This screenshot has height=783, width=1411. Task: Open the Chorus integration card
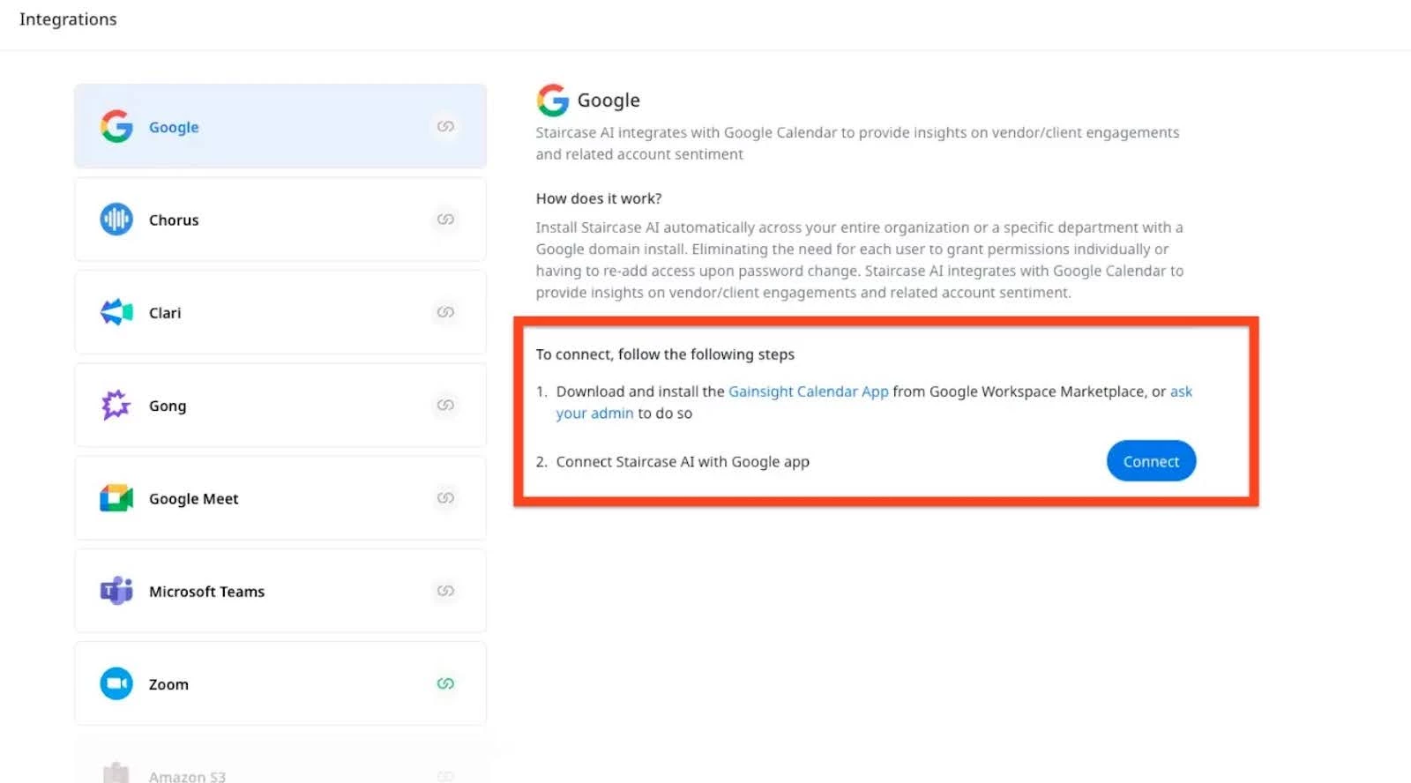280,219
